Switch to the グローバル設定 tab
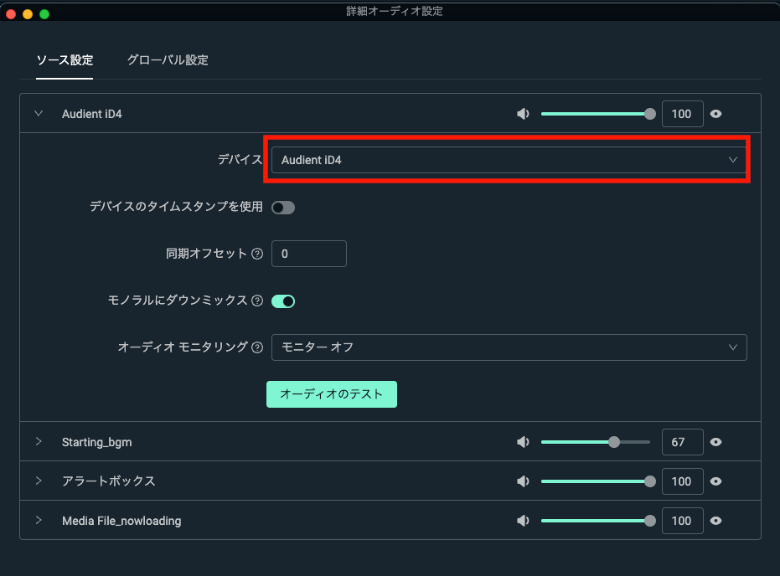Image resolution: width=780 pixels, height=576 pixels. tap(168, 60)
